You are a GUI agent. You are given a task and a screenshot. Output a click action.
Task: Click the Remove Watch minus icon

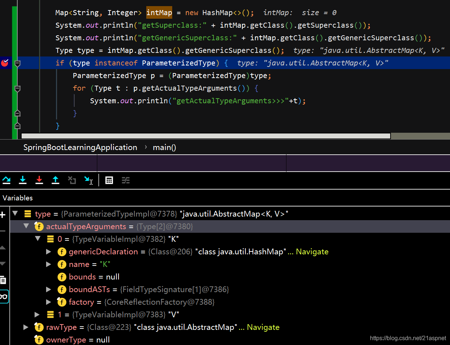pos(3,231)
